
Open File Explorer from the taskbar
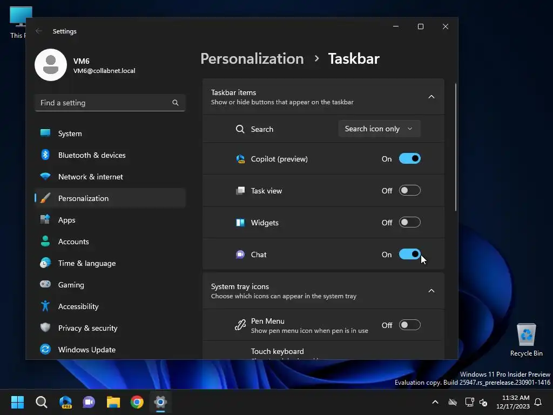pos(113,402)
